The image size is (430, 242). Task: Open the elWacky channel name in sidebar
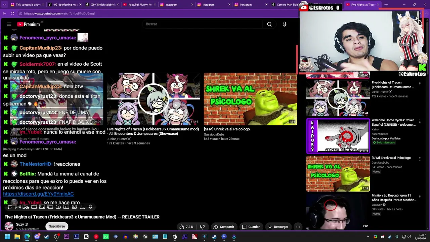(x=377, y=205)
